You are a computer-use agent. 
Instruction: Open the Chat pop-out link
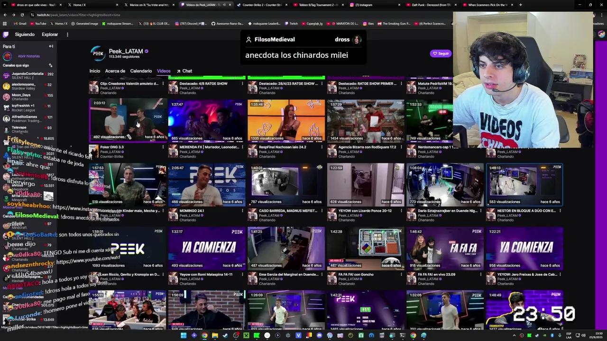(184, 71)
